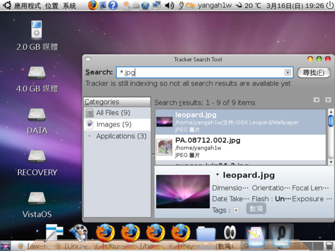
Task: Click the show desktop icon in bottom panel
Action: [6, 246]
